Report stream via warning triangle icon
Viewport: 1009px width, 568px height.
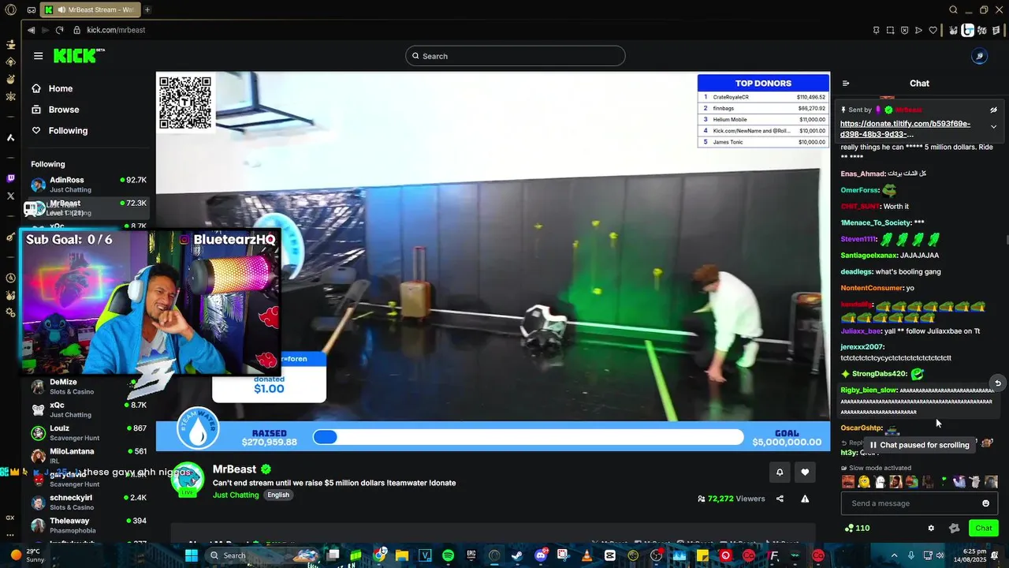pyautogui.click(x=805, y=499)
